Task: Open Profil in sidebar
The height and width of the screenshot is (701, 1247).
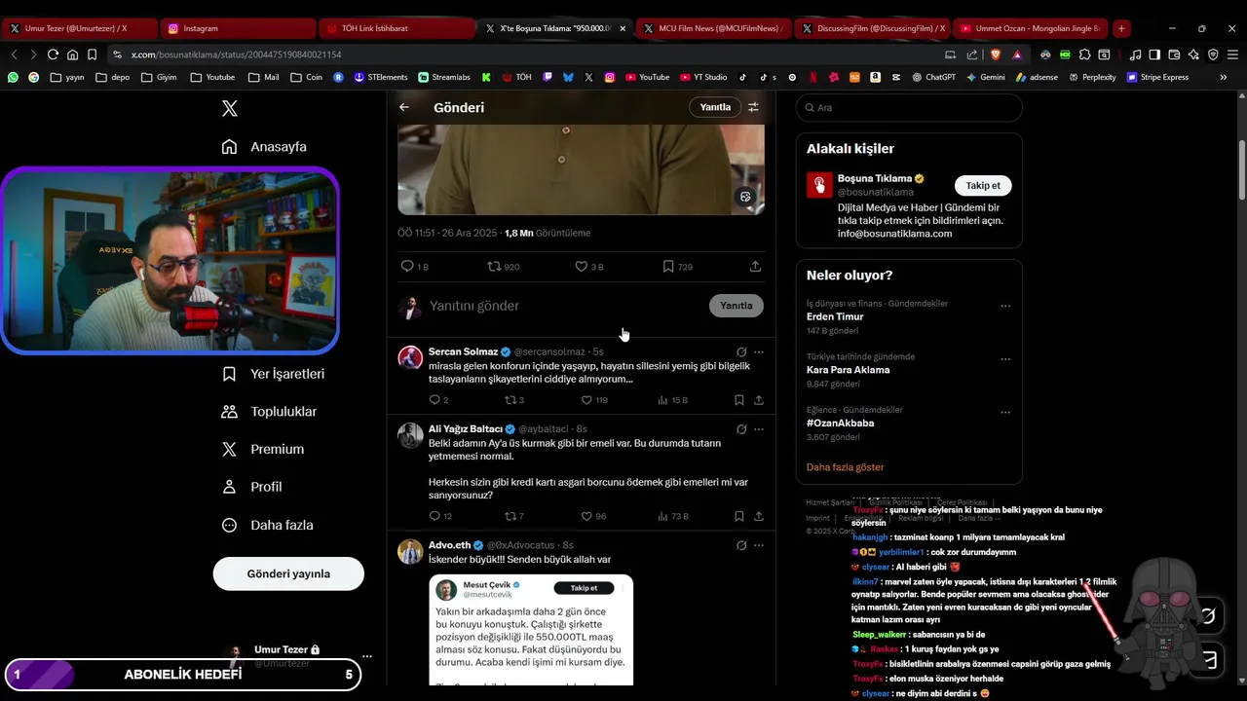Action: click(x=251, y=487)
